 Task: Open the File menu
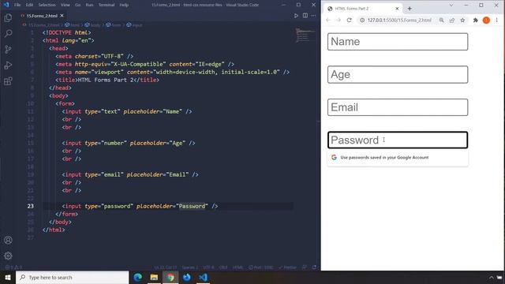click(17, 5)
